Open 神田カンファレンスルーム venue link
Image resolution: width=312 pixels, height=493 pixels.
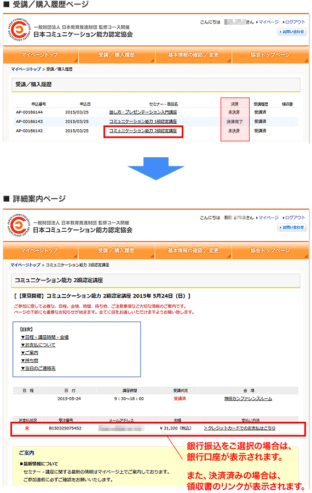[248, 399]
